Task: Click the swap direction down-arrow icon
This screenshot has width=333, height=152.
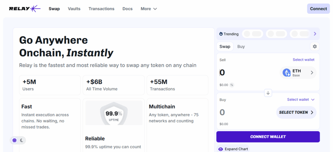Action: (x=268, y=93)
